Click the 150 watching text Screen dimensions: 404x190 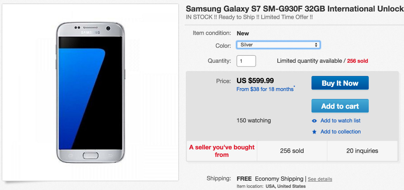[x=254, y=121]
